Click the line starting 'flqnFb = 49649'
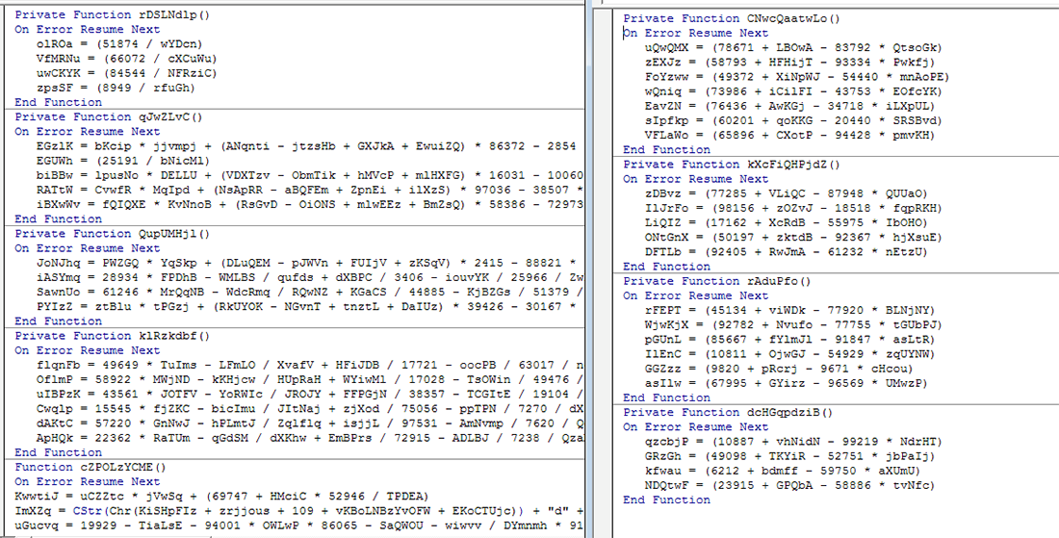This screenshot has width=1059, height=538. (310, 365)
